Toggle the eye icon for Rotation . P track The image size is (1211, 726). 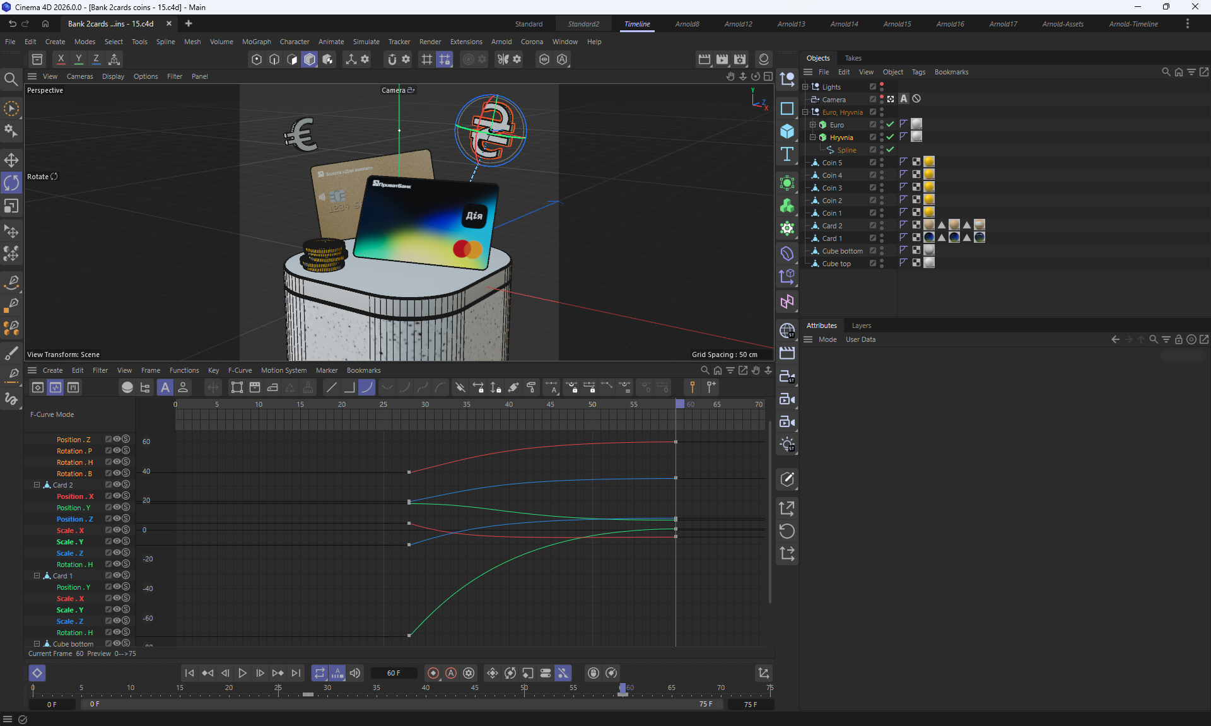coord(117,450)
